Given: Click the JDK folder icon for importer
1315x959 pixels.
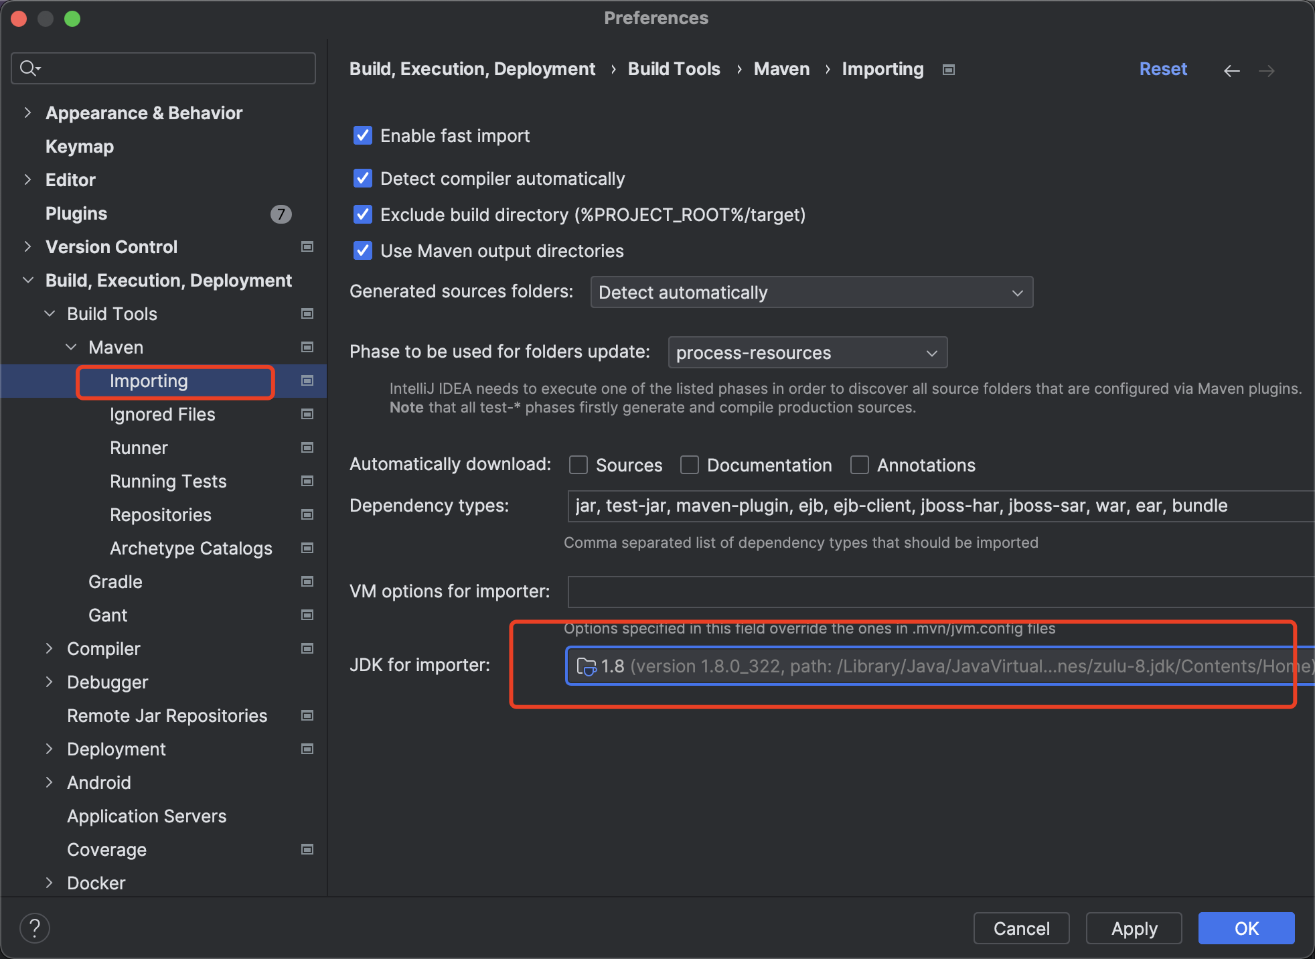Looking at the screenshot, I should 585,665.
